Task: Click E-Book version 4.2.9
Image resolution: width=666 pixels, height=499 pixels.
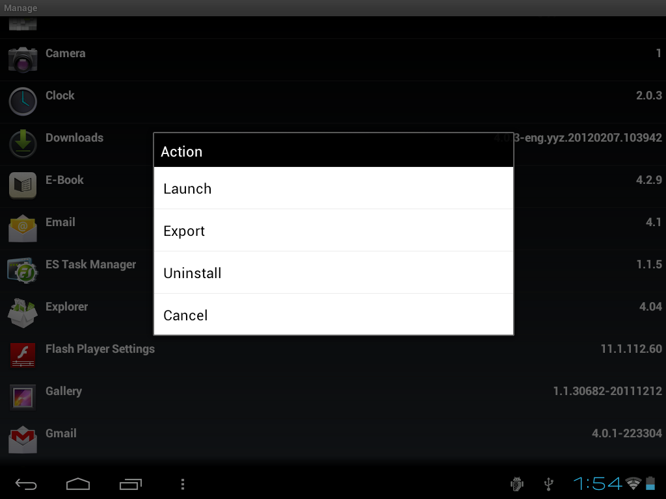Action: [x=648, y=180]
